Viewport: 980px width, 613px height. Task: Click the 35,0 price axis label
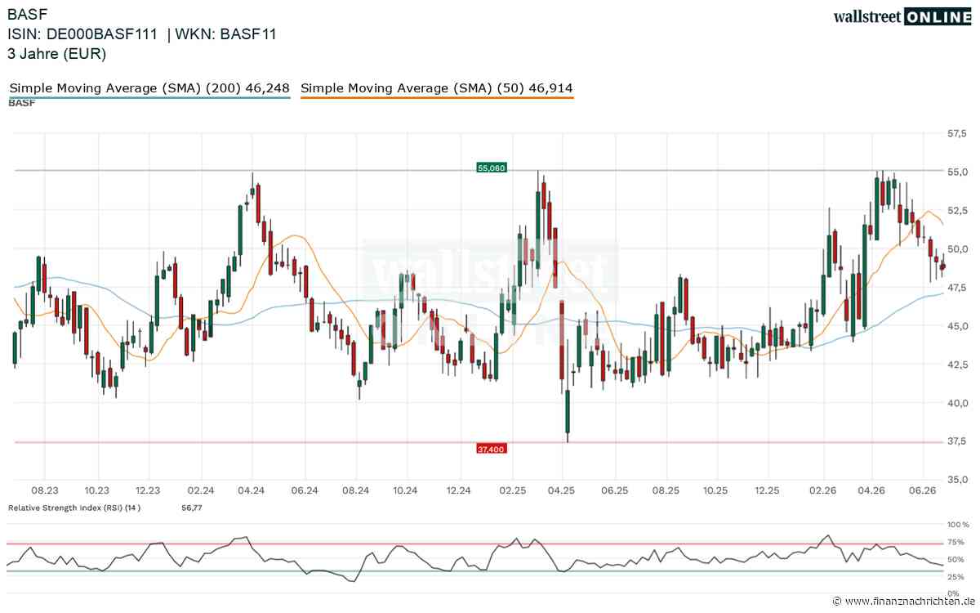pyautogui.click(x=957, y=479)
